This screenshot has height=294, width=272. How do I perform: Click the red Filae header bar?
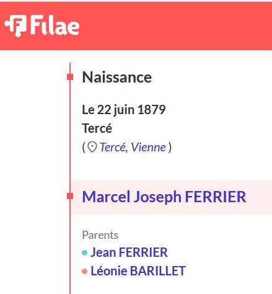[136, 26]
